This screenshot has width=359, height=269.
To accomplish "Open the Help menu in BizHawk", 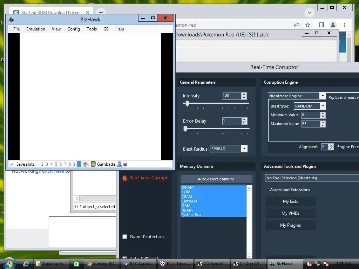I will pyautogui.click(x=120, y=29).
